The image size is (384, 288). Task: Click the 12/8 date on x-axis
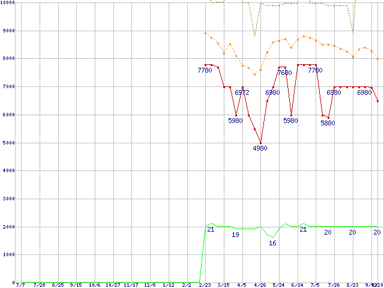click(149, 285)
